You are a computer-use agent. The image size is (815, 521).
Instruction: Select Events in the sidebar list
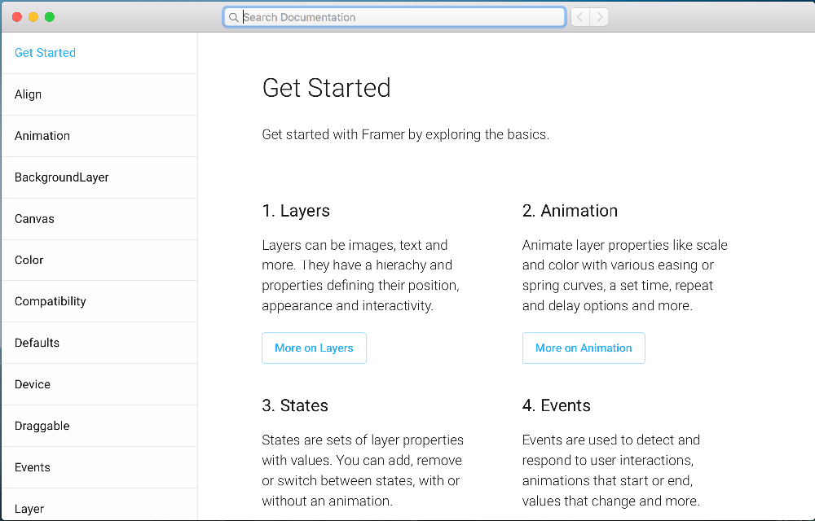click(33, 467)
